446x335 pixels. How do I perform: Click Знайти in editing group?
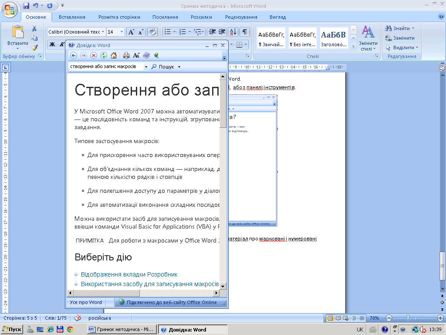400,28
